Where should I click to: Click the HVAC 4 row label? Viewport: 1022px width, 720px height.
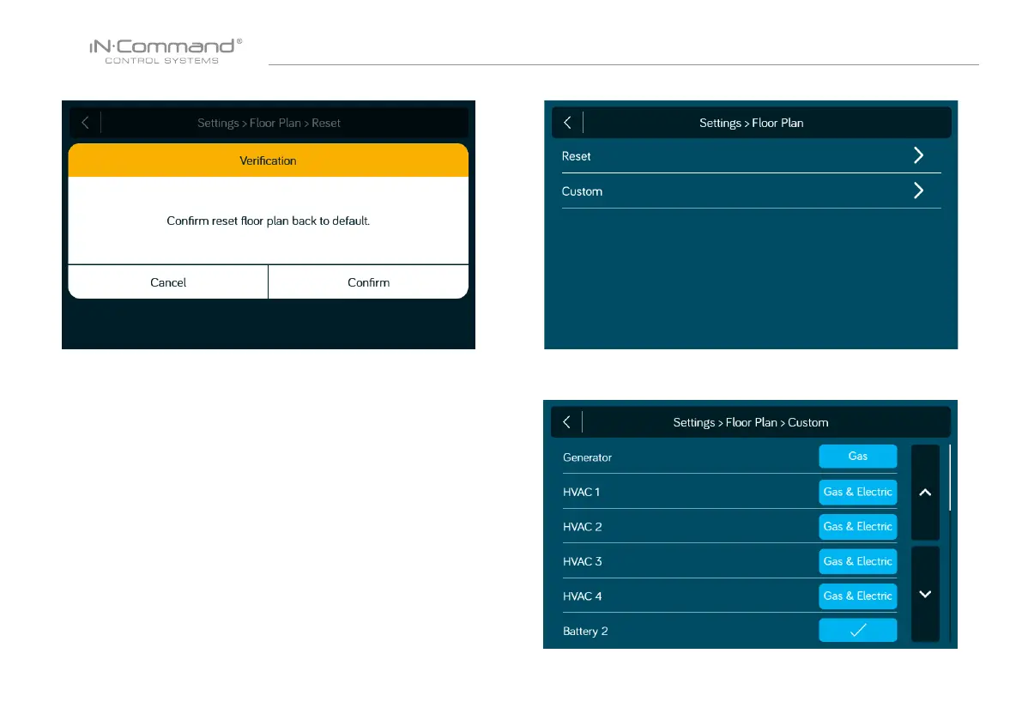click(x=582, y=596)
